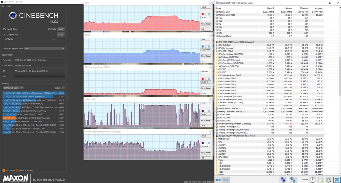
Task: Click the blue X close-sensors icon in HWiNFO toolbar
Action: [x=337, y=180]
